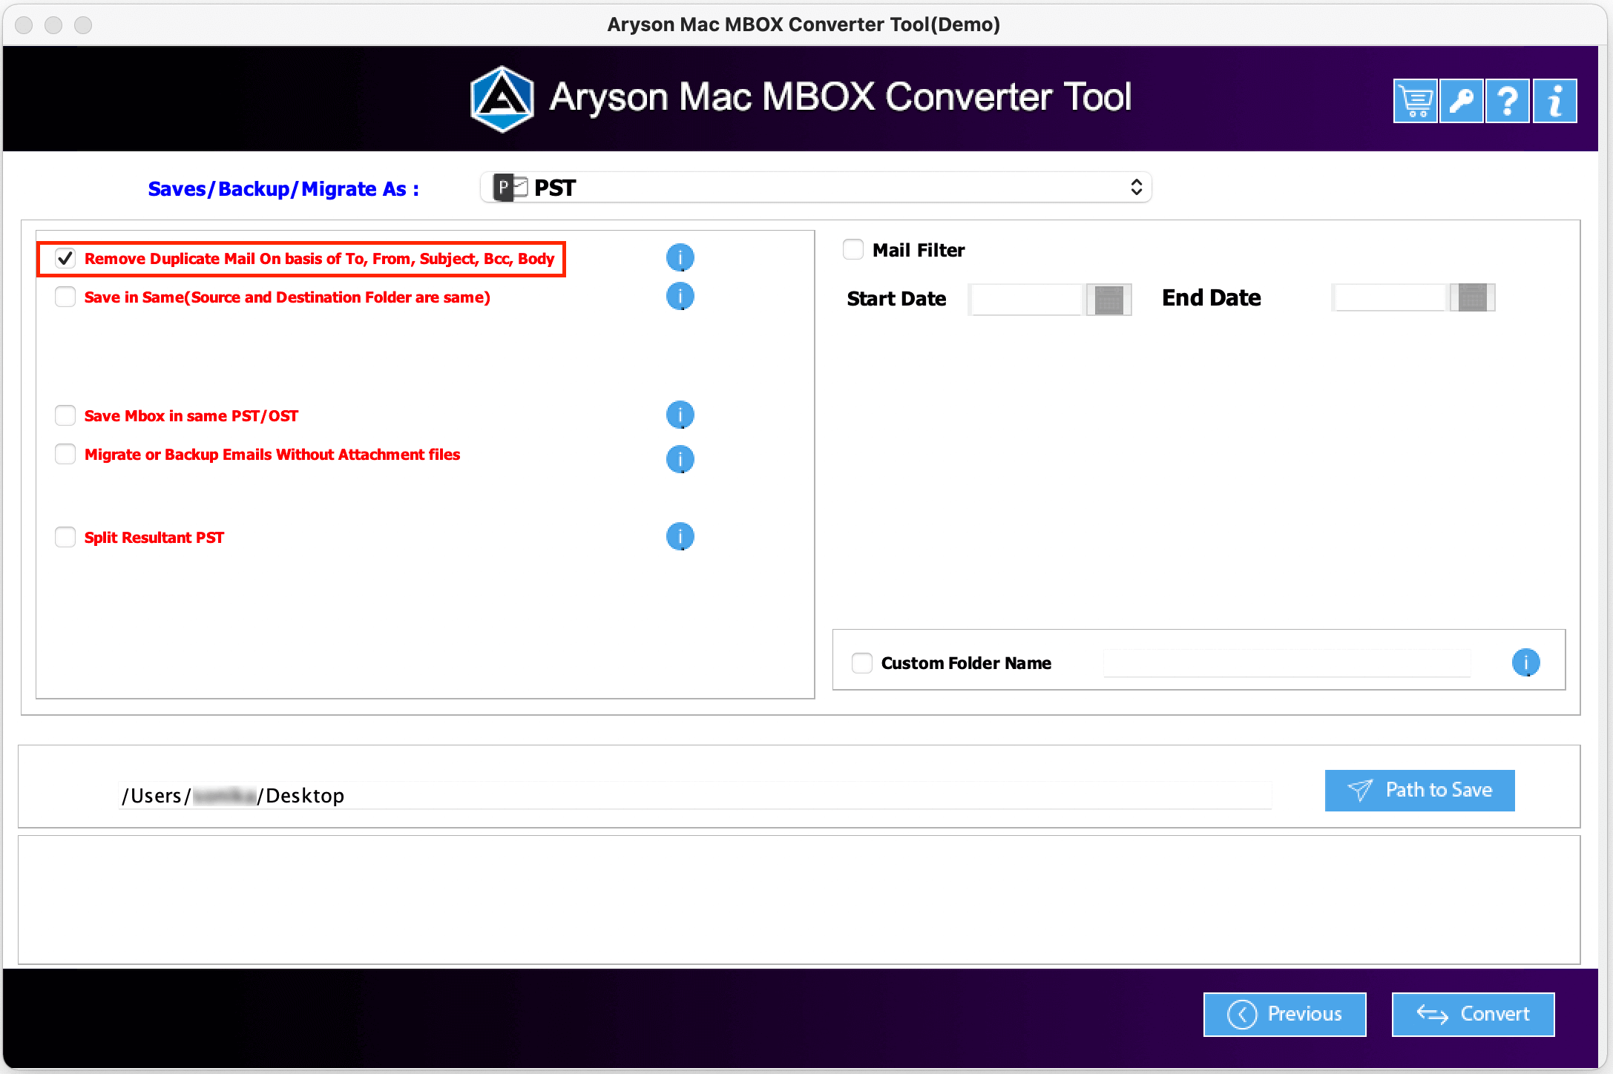Click the Previous button
1613x1074 pixels.
click(x=1284, y=1014)
